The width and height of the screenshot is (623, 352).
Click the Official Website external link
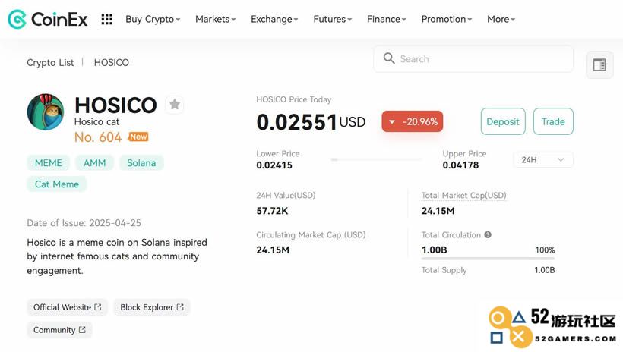click(x=67, y=307)
